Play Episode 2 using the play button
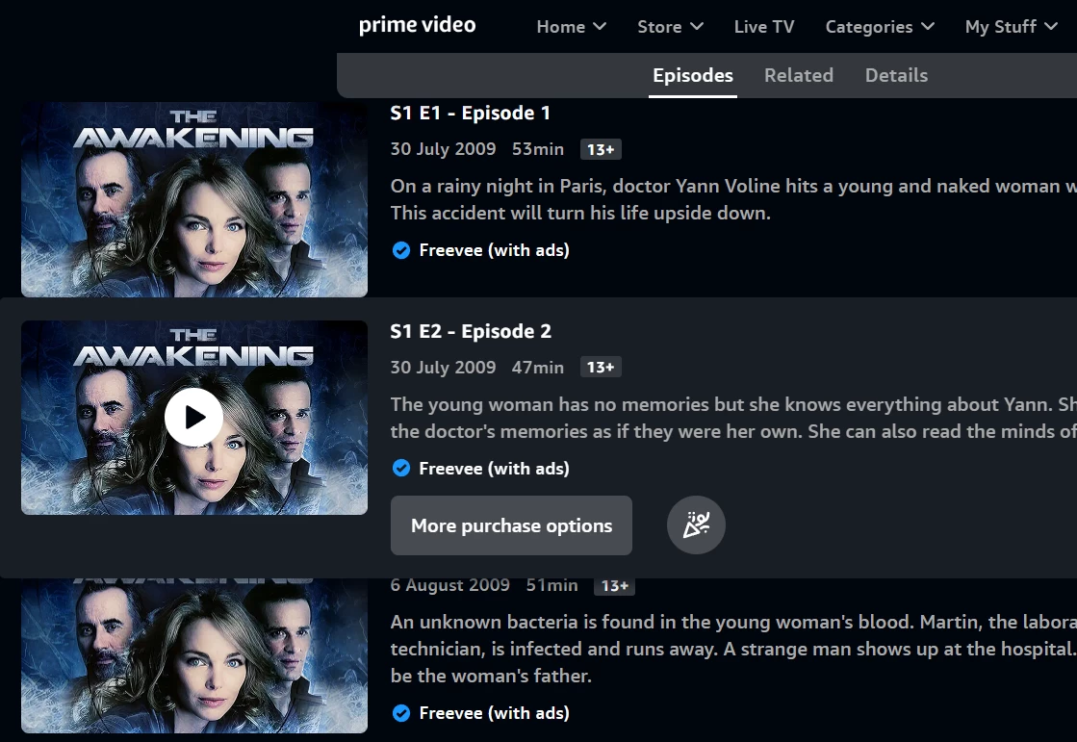 (193, 417)
